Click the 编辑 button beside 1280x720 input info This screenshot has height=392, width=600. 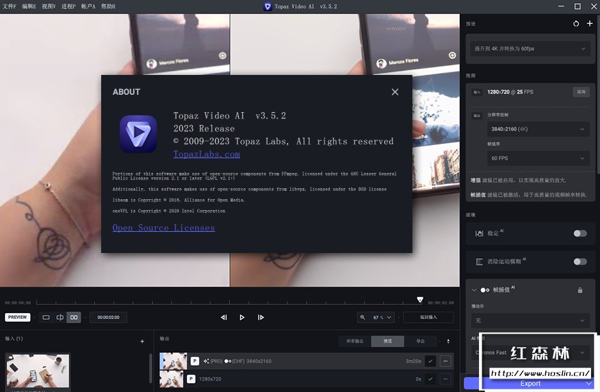point(581,92)
